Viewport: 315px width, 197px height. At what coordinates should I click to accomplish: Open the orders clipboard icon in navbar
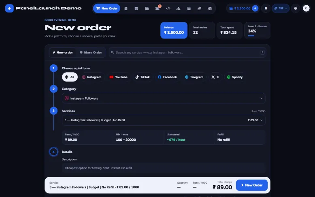coord(126,9)
